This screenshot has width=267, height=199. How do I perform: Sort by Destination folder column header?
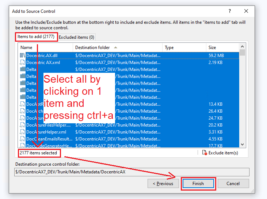click(118, 48)
